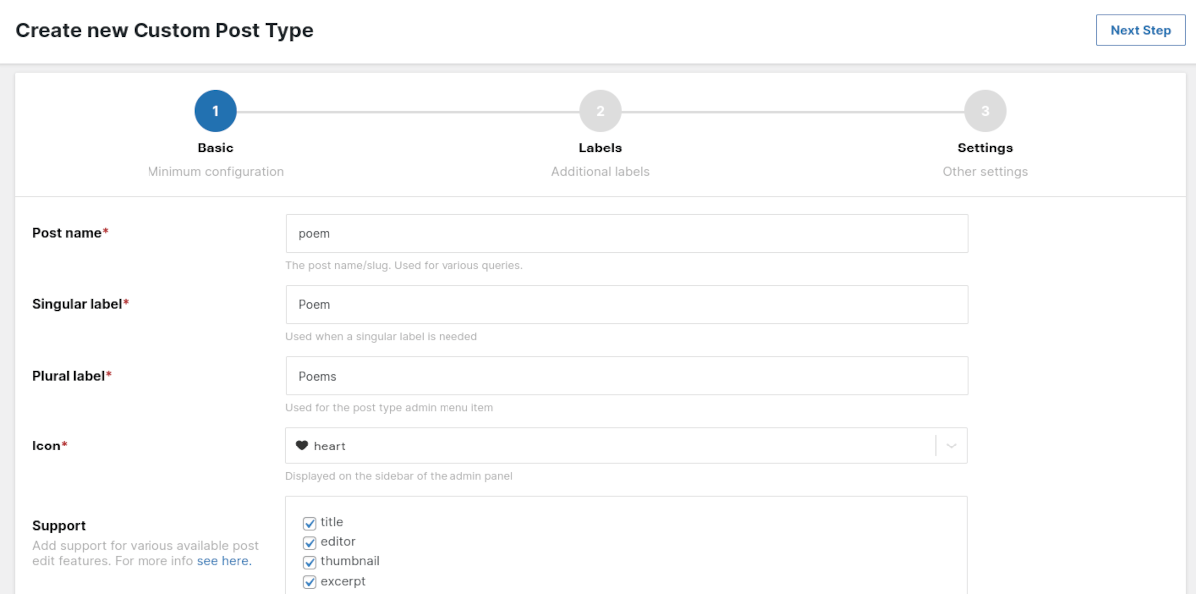Select the Basic step label

tap(215, 148)
